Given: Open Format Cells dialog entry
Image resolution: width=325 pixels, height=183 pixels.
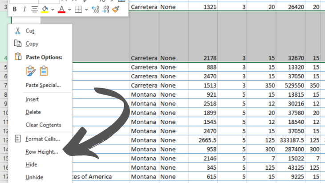Looking at the screenshot, I should pos(42,139).
